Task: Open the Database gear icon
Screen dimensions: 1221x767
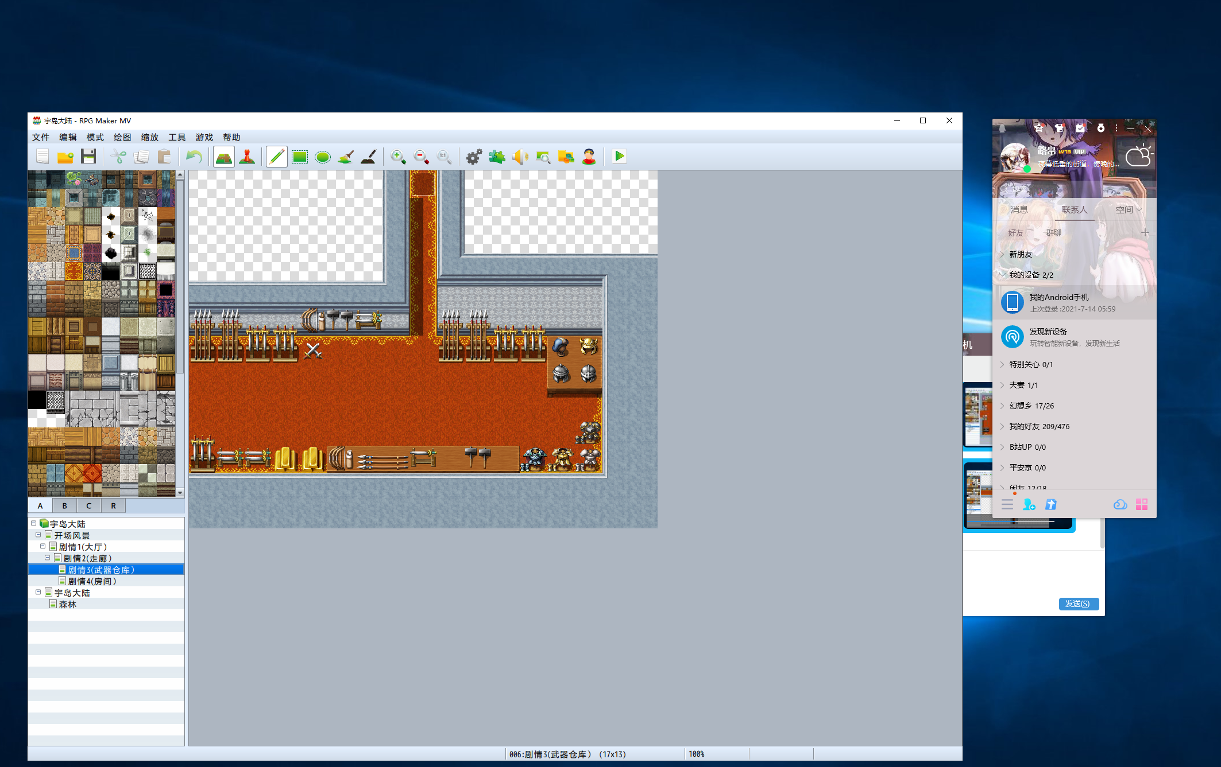Action: (x=474, y=157)
